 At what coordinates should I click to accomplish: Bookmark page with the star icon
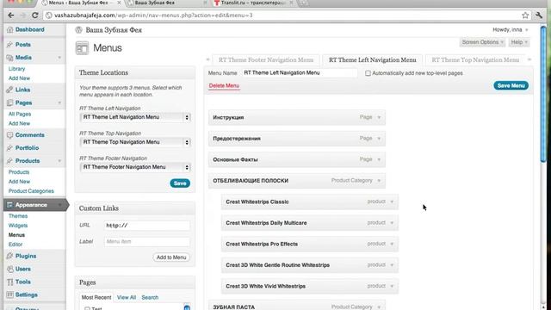(x=525, y=15)
